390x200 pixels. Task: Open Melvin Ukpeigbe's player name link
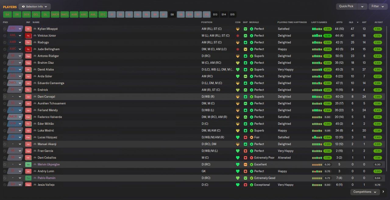click(x=48, y=164)
